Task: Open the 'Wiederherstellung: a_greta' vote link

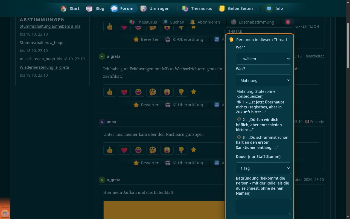Action: pyautogui.click(x=44, y=67)
